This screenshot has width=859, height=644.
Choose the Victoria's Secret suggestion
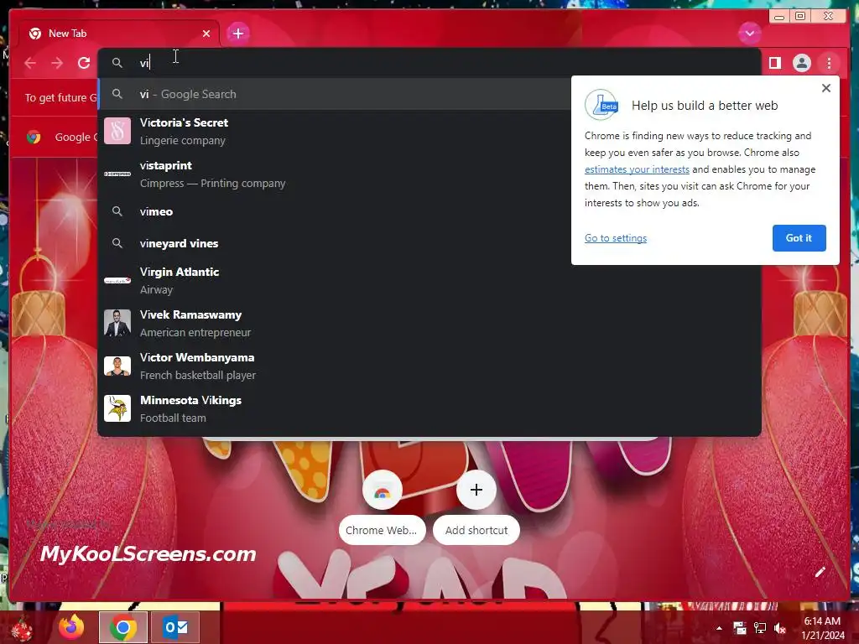click(334, 132)
